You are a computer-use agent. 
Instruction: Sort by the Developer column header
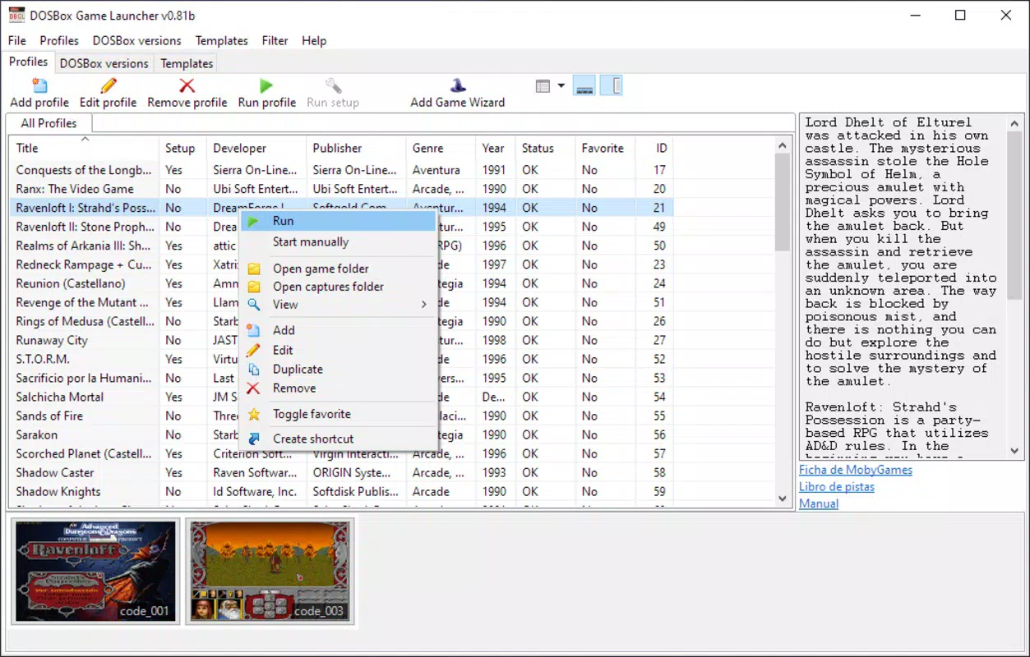point(256,148)
